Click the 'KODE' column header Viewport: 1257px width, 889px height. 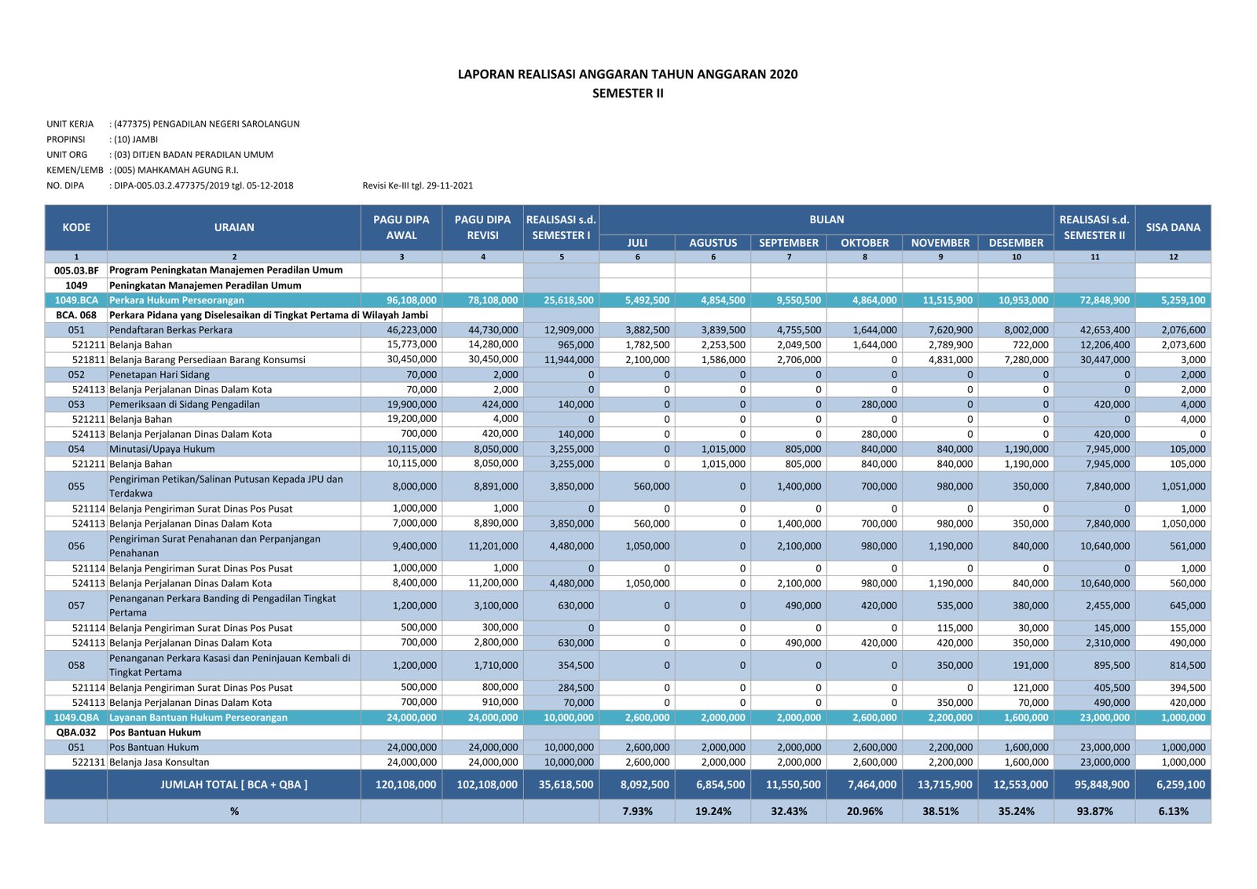point(76,227)
